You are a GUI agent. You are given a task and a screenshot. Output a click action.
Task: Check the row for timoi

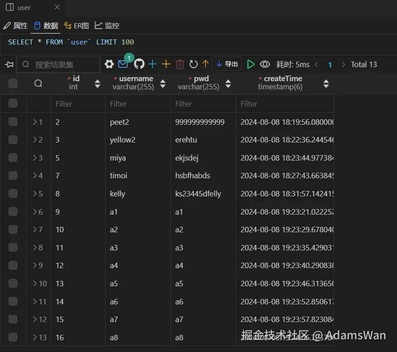pyautogui.click(x=13, y=176)
